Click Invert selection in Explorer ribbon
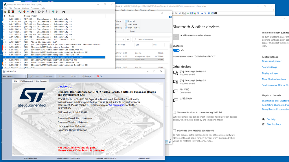 coord(132,28)
